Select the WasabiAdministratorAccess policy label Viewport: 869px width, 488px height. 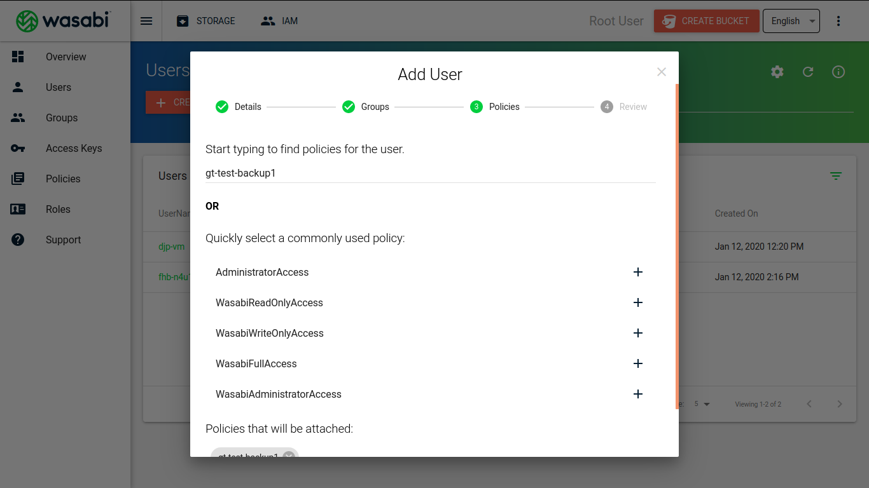pos(279,394)
